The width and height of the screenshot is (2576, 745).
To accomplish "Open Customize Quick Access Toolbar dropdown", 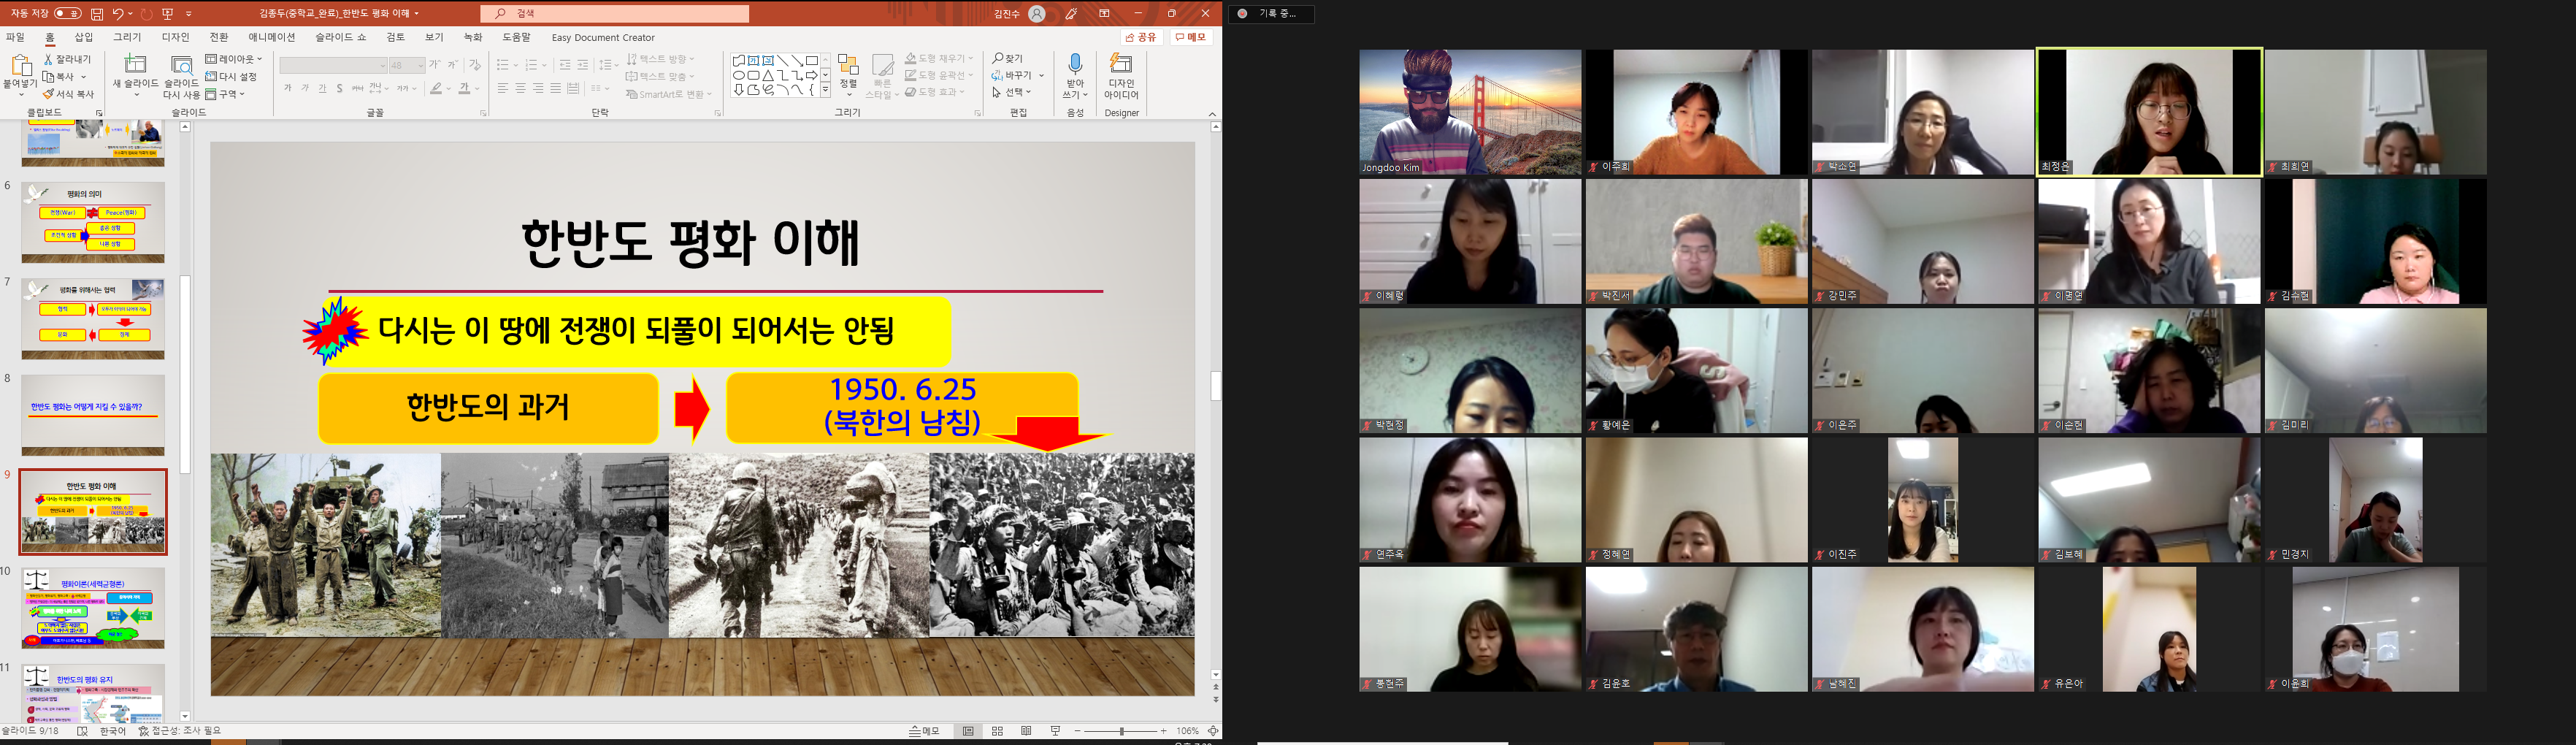I will [x=189, y=14].
